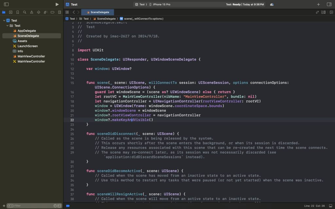Click SceneDelegate in the jump bar

[104, 19]
